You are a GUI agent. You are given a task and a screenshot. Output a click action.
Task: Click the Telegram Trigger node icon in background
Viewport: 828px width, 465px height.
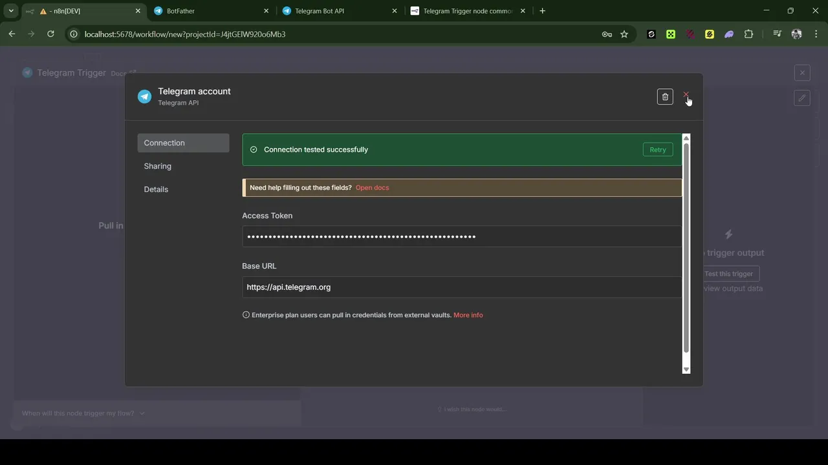point(27,73)
